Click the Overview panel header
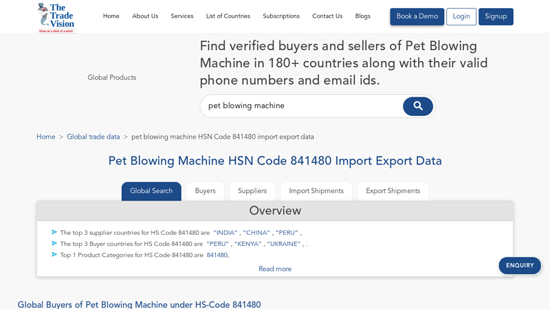 [275, 211]
